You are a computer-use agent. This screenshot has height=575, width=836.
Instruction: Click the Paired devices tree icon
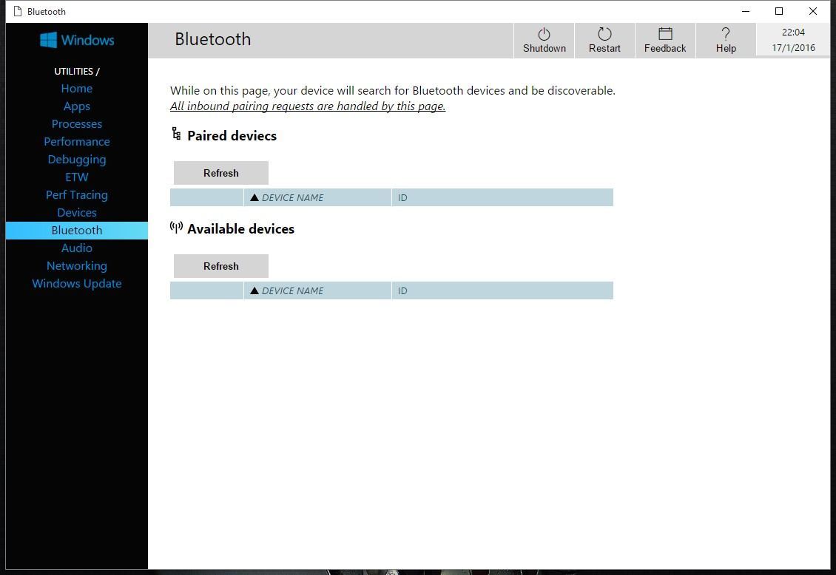(176, 134)
